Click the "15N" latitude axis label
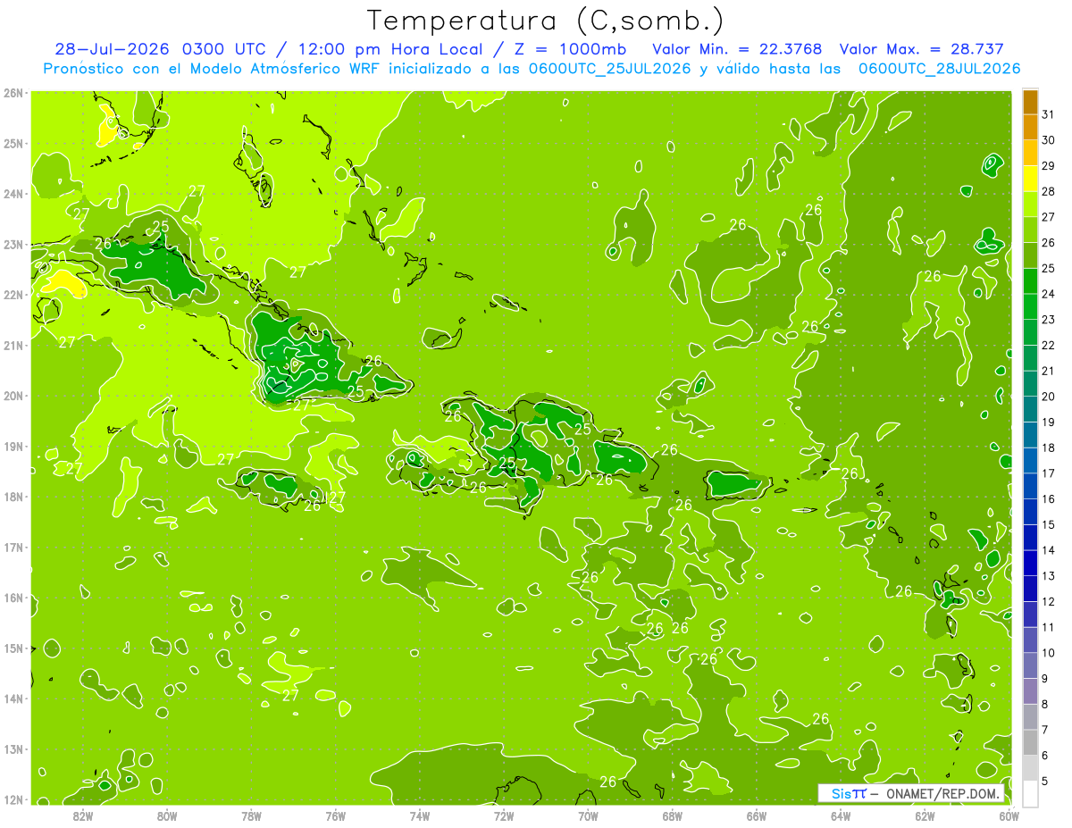1072x828 pixels. [x=13, y=648]
